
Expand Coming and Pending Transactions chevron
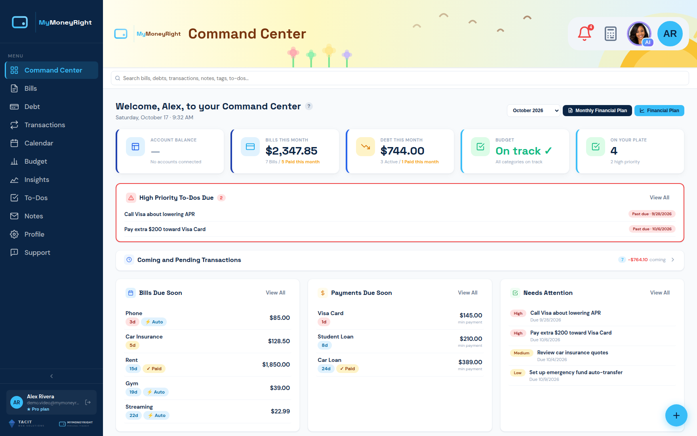coord(673,260)
